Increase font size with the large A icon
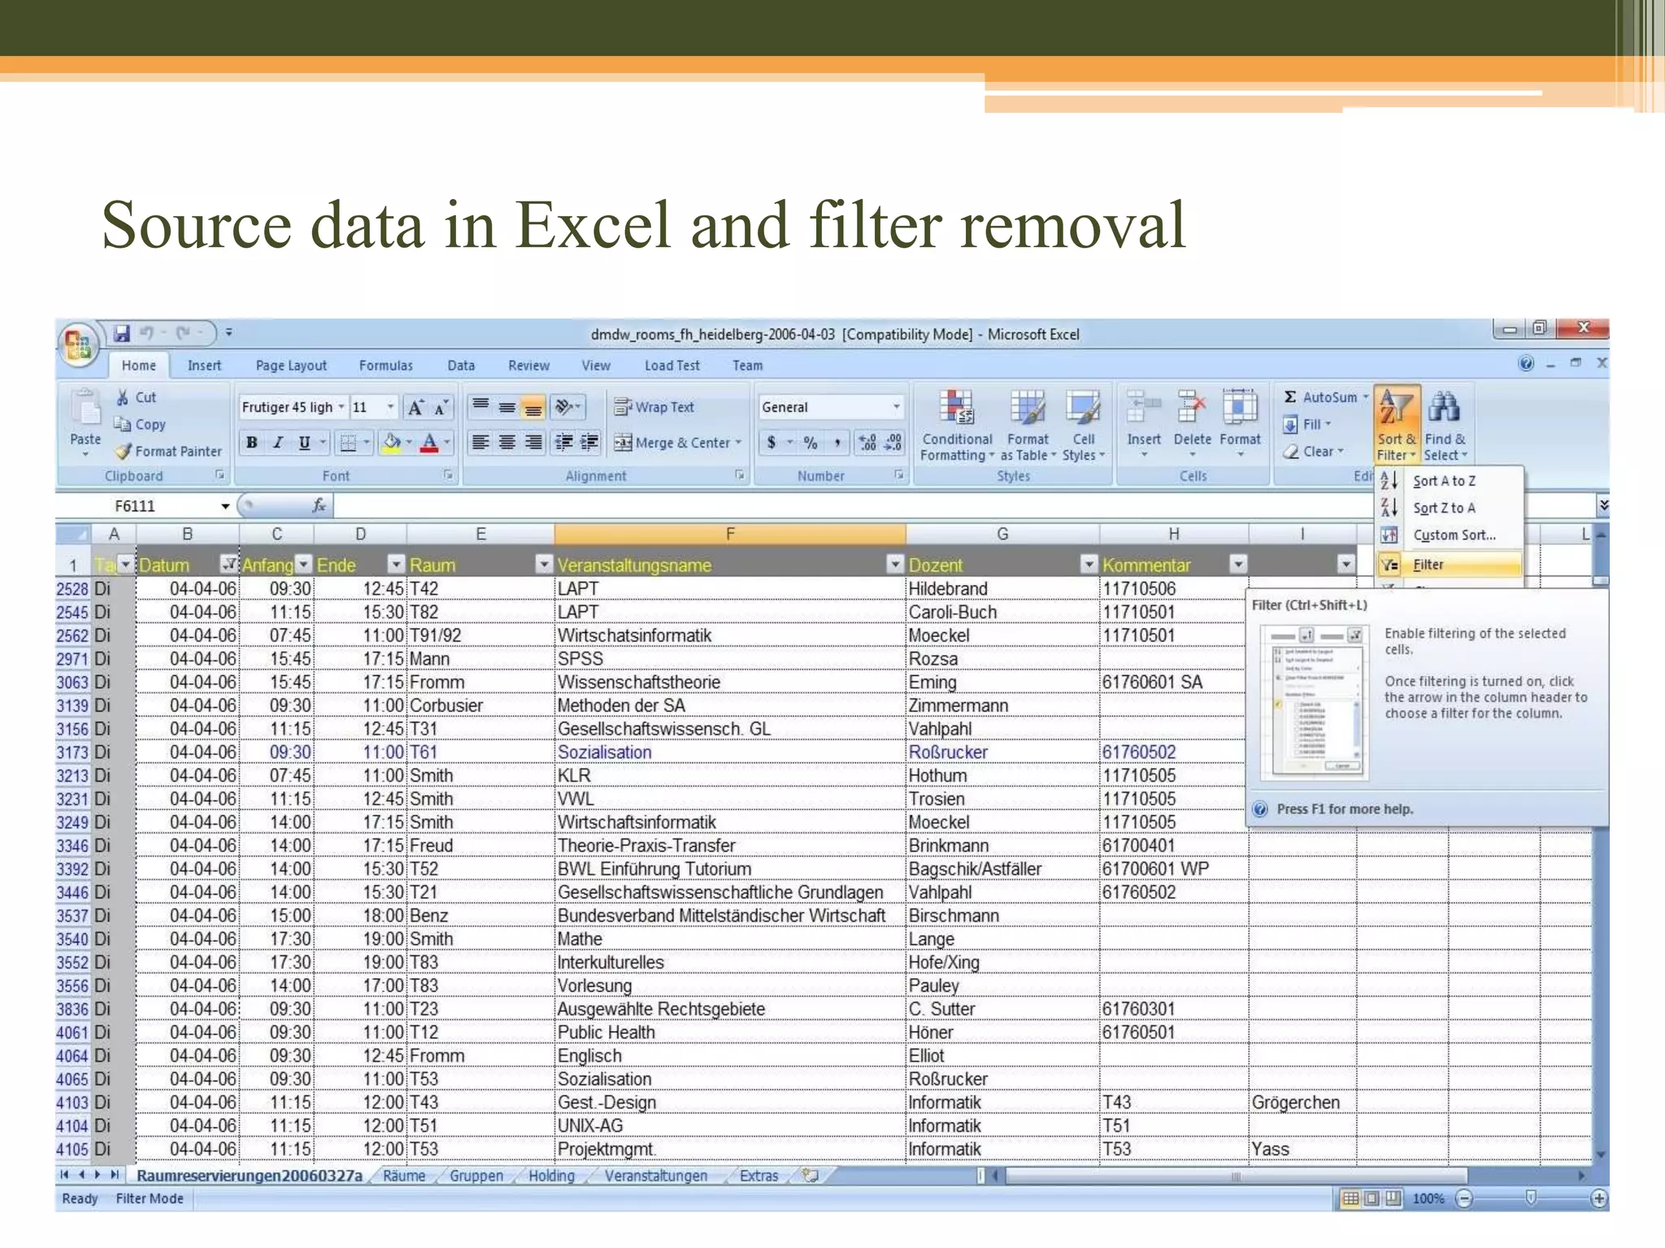This screenshot has width=1665, height=1248. pos(415,408)
